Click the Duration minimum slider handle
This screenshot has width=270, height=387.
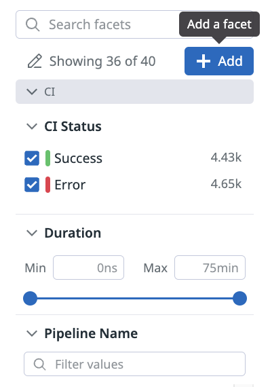(x=30, y=298)
